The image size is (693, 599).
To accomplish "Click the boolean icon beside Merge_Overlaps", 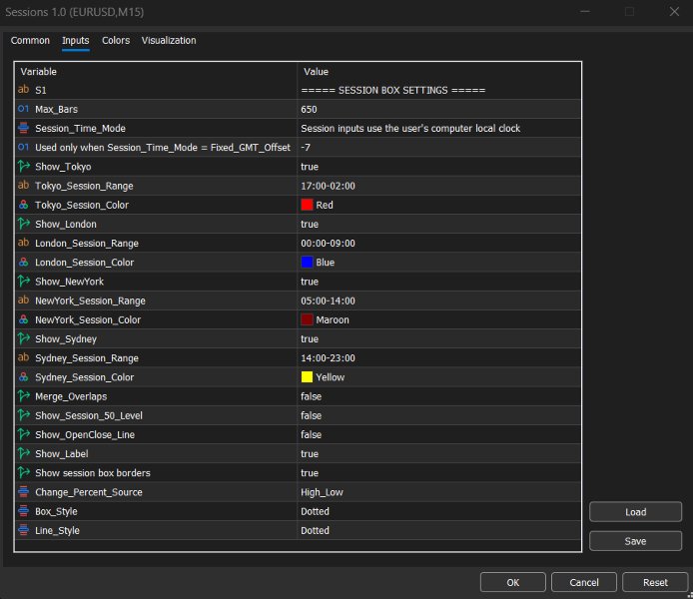I will click(23, 396).
